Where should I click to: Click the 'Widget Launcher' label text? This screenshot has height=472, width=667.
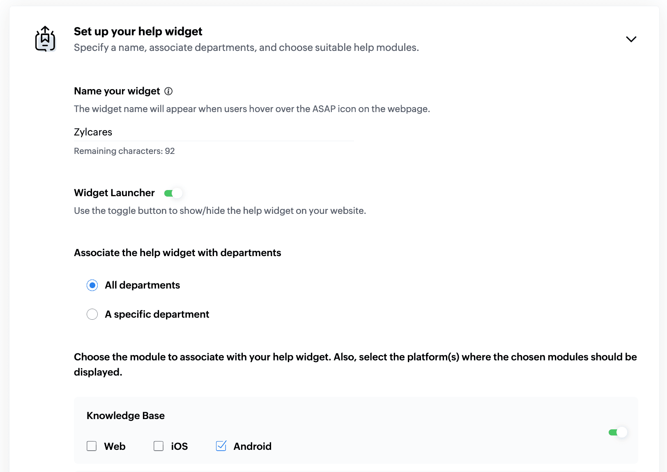114,193
